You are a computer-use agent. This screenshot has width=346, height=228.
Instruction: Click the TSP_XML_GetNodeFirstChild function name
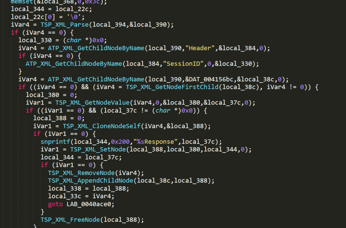click(x=172, y=87)
